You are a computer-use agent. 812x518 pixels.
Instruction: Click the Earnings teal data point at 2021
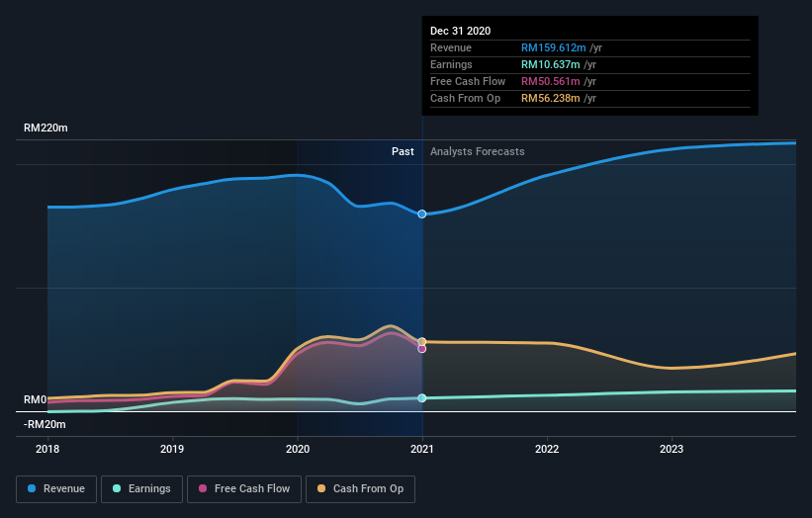pos(422,398)
